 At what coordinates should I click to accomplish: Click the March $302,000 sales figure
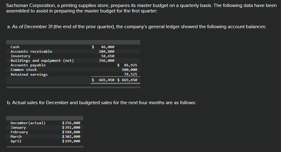[71, 137]
